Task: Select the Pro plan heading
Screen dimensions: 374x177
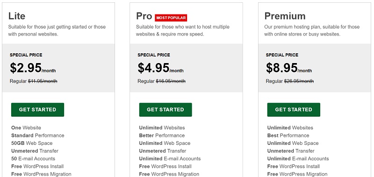Action: point(144,16)
